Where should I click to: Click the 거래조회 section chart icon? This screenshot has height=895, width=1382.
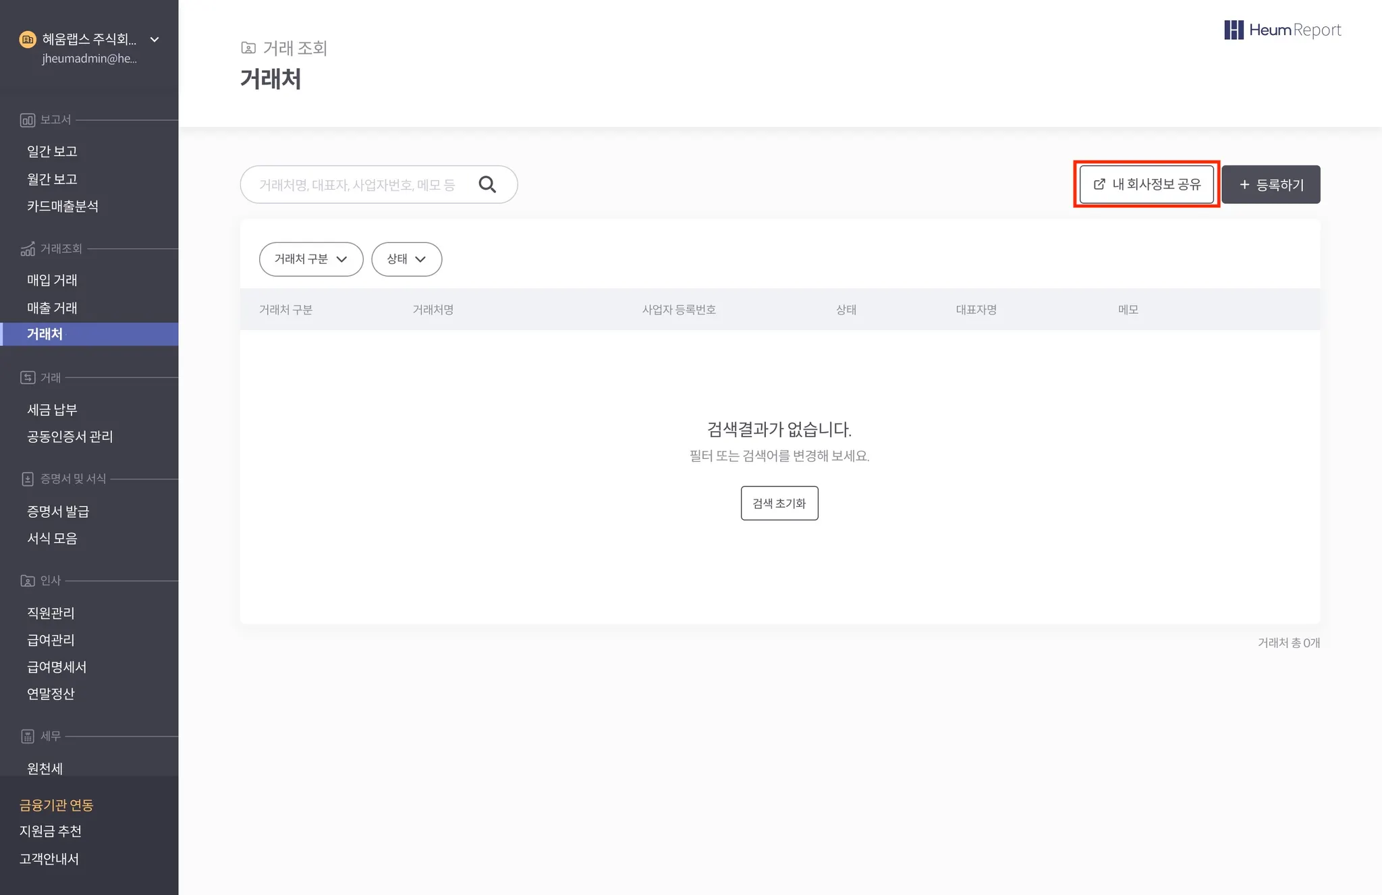(28, 249)
